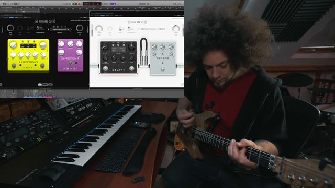Adjust the Input knob in the dark plugin
This screenshot has width=335, height=188.
click(10, 28)
